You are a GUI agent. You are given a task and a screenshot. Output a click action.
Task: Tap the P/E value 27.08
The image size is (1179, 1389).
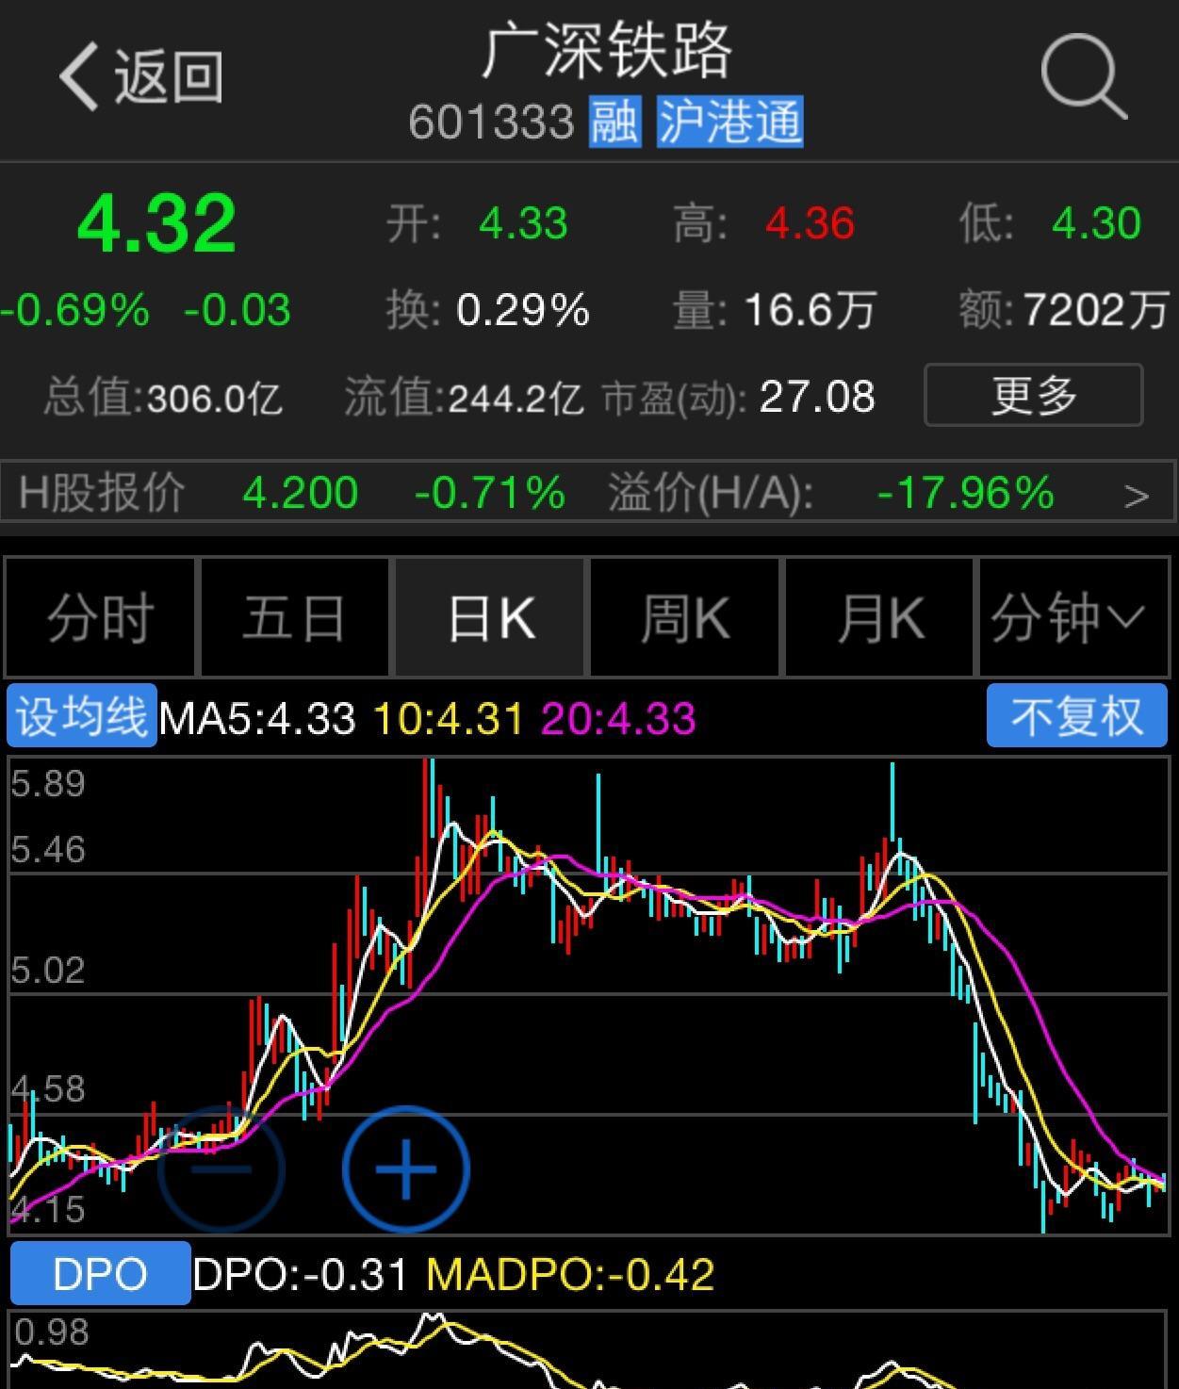[x=817, y=397]
